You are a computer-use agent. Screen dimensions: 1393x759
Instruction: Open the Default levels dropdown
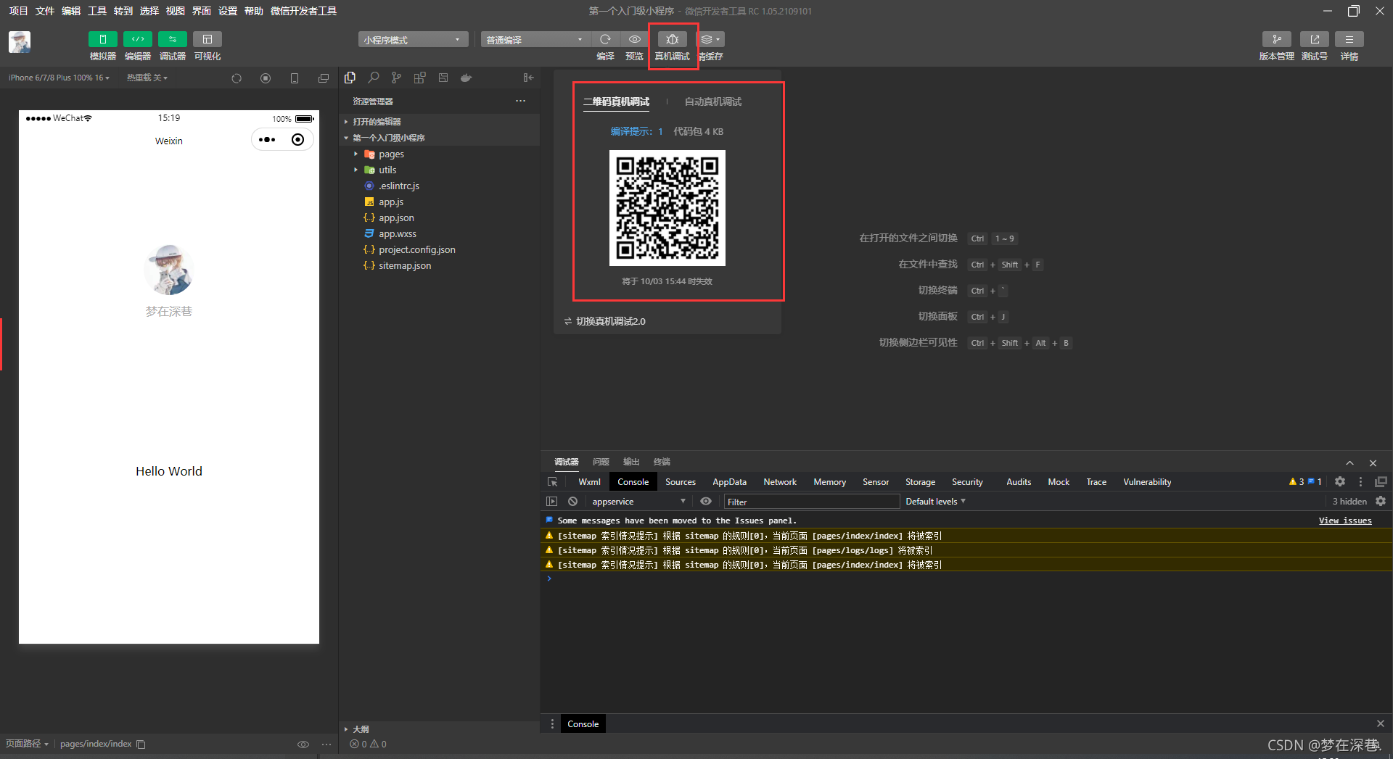(x=935, y=502)
